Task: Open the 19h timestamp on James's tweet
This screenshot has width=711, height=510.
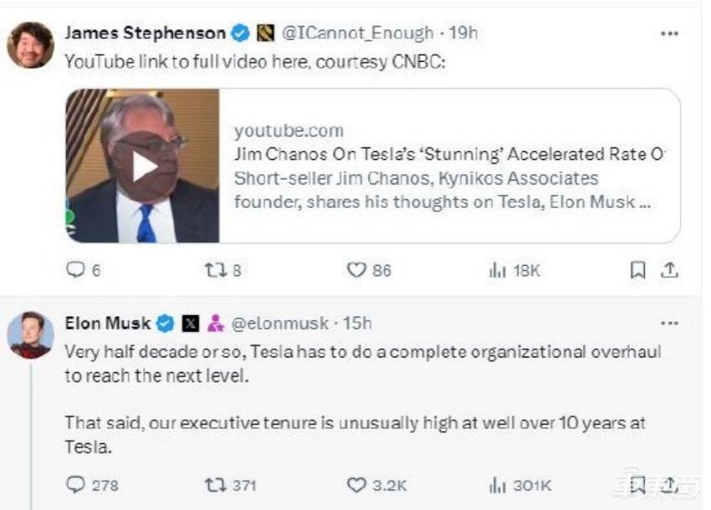Action: pos(463,33)
